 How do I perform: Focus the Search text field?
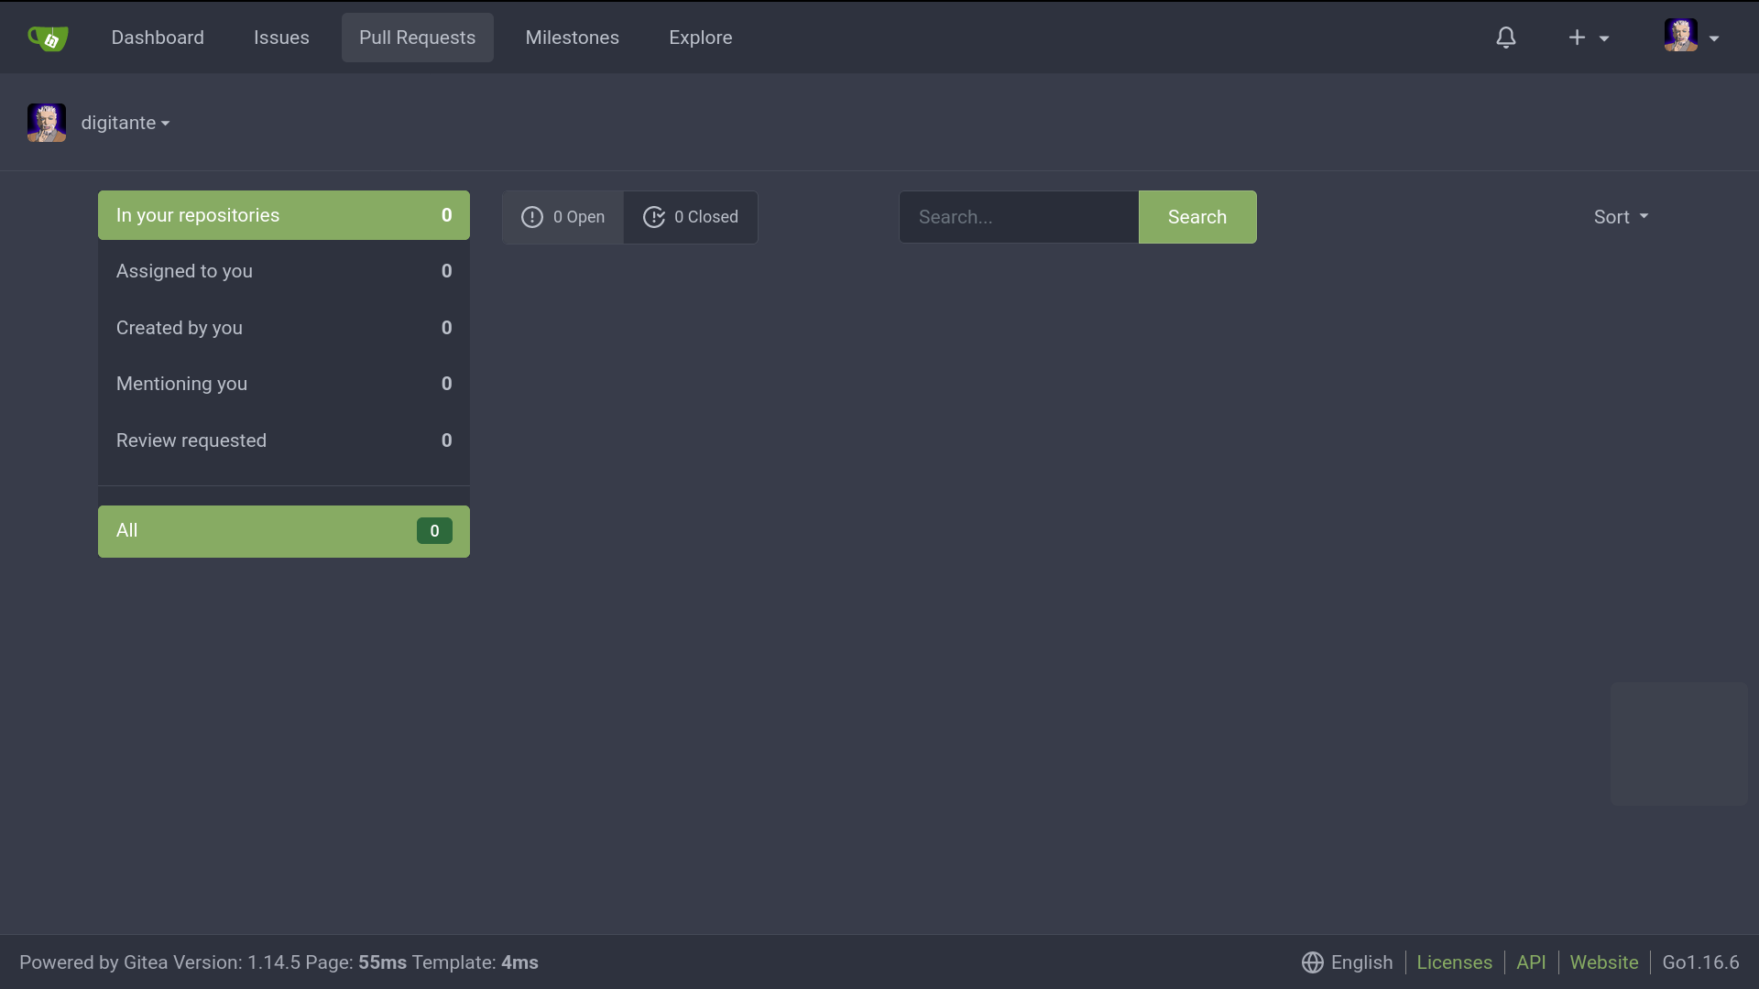1018,217
